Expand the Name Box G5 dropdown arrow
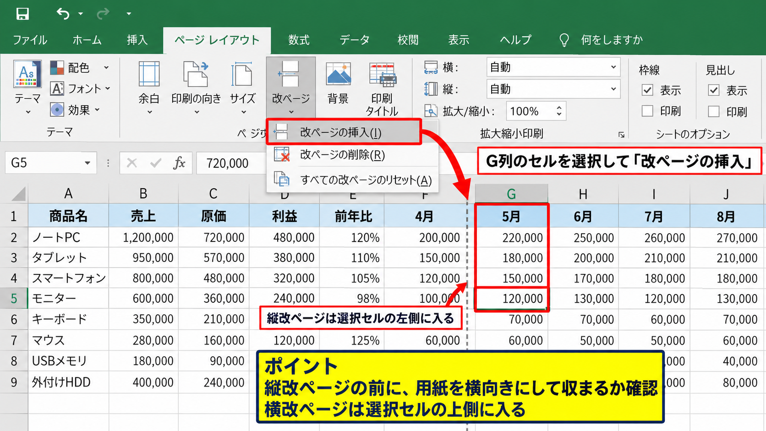 [87, 163]
